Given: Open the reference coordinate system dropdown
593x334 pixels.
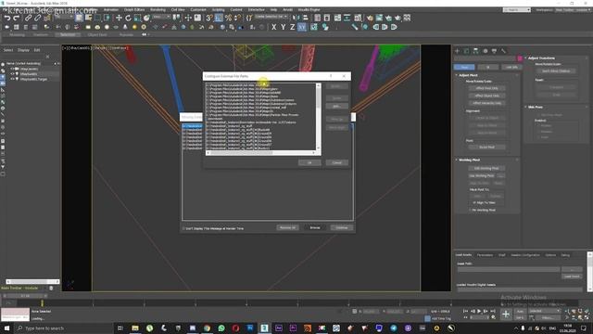Looking at the screenshot, I should [162, 17].
